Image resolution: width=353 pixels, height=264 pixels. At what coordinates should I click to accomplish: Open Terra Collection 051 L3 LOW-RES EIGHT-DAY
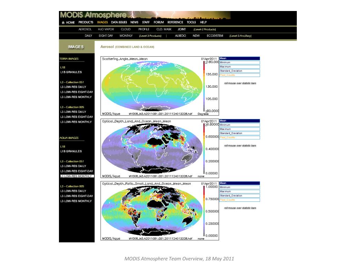[x=77, y=92]
